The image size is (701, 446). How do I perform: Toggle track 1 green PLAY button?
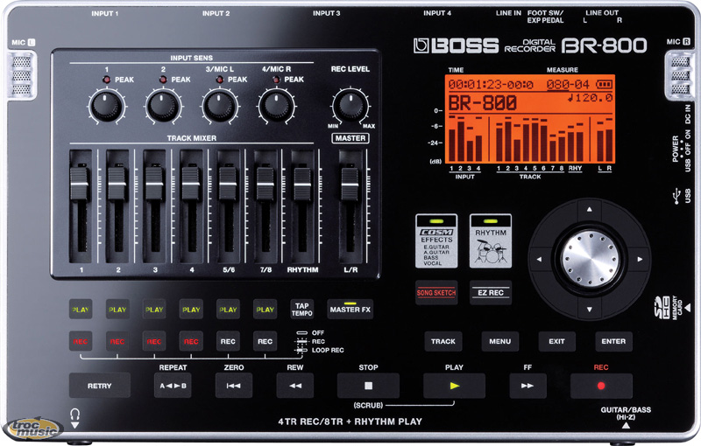pyautogui.click(x=81, y=310)
